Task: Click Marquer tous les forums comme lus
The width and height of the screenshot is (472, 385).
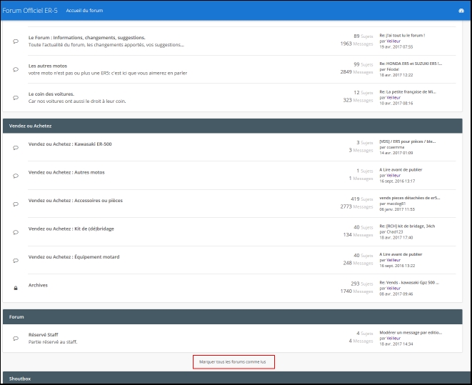Action: 234,362
